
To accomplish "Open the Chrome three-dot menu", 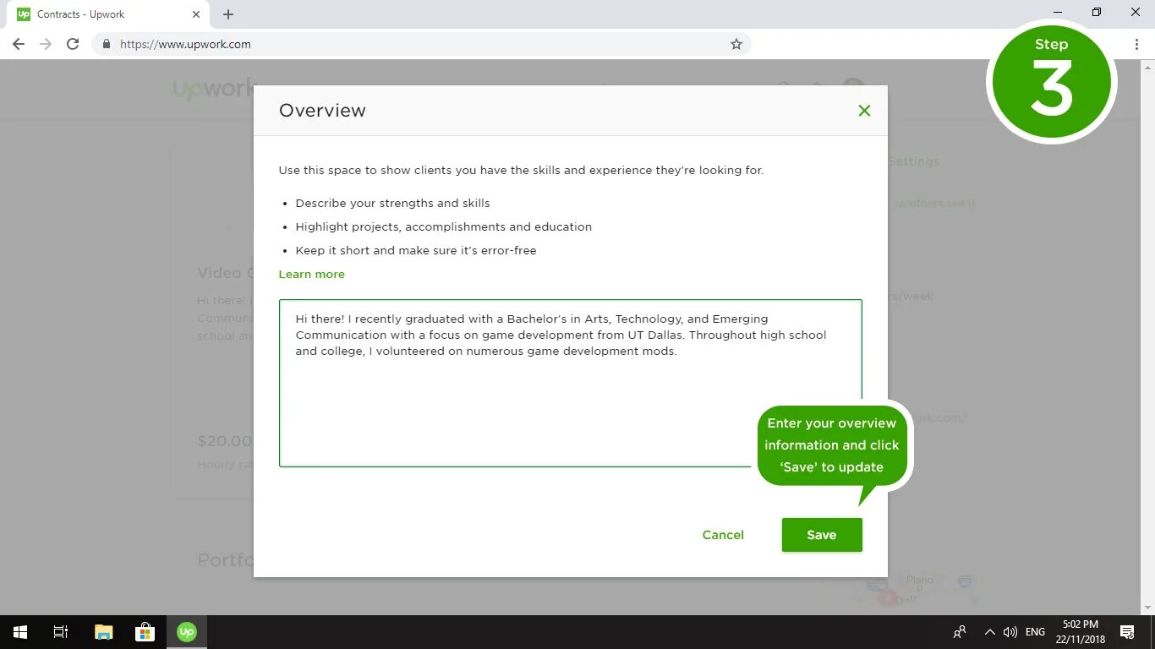I will pos(1136,44).
